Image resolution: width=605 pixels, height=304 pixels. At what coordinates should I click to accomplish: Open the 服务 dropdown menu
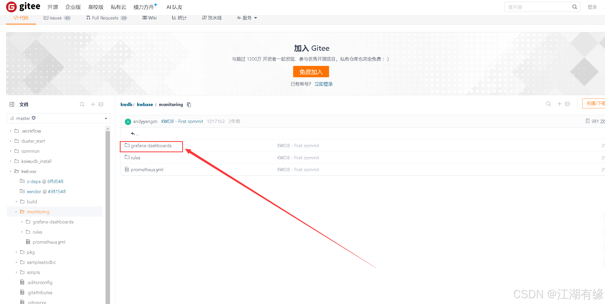(247, 18)
